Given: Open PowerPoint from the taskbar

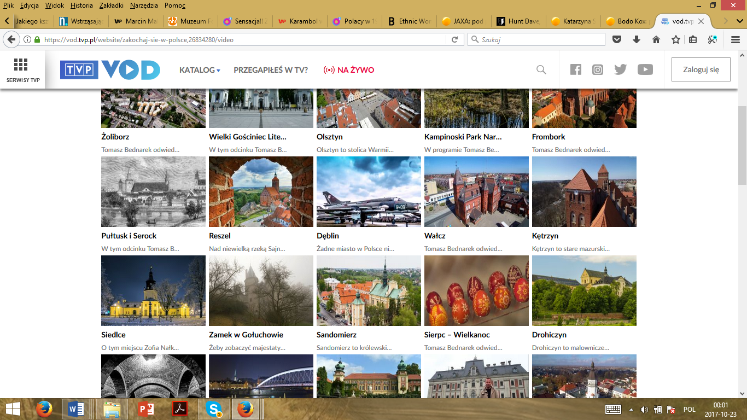Looking at the screenshot, I should 146,409.
